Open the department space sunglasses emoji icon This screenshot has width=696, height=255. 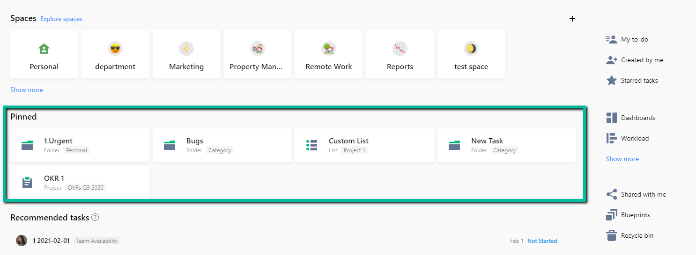[x=115, y=49]
